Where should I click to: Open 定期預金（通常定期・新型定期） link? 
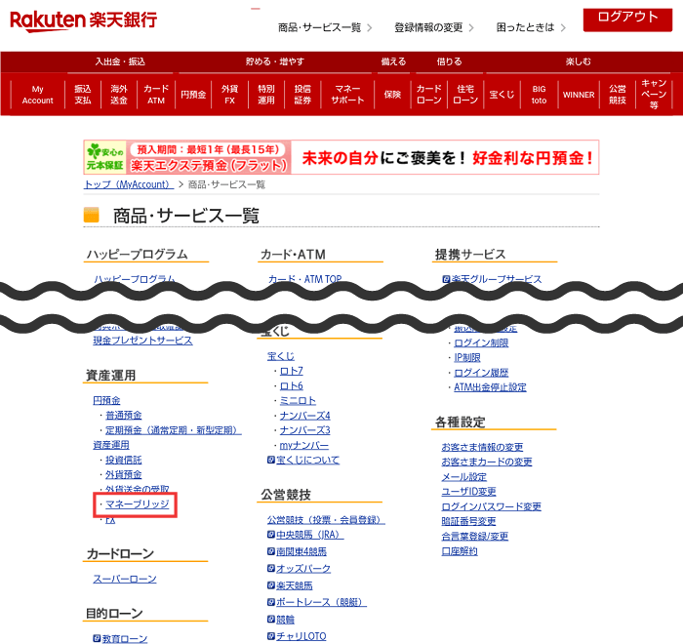[174, 430]
